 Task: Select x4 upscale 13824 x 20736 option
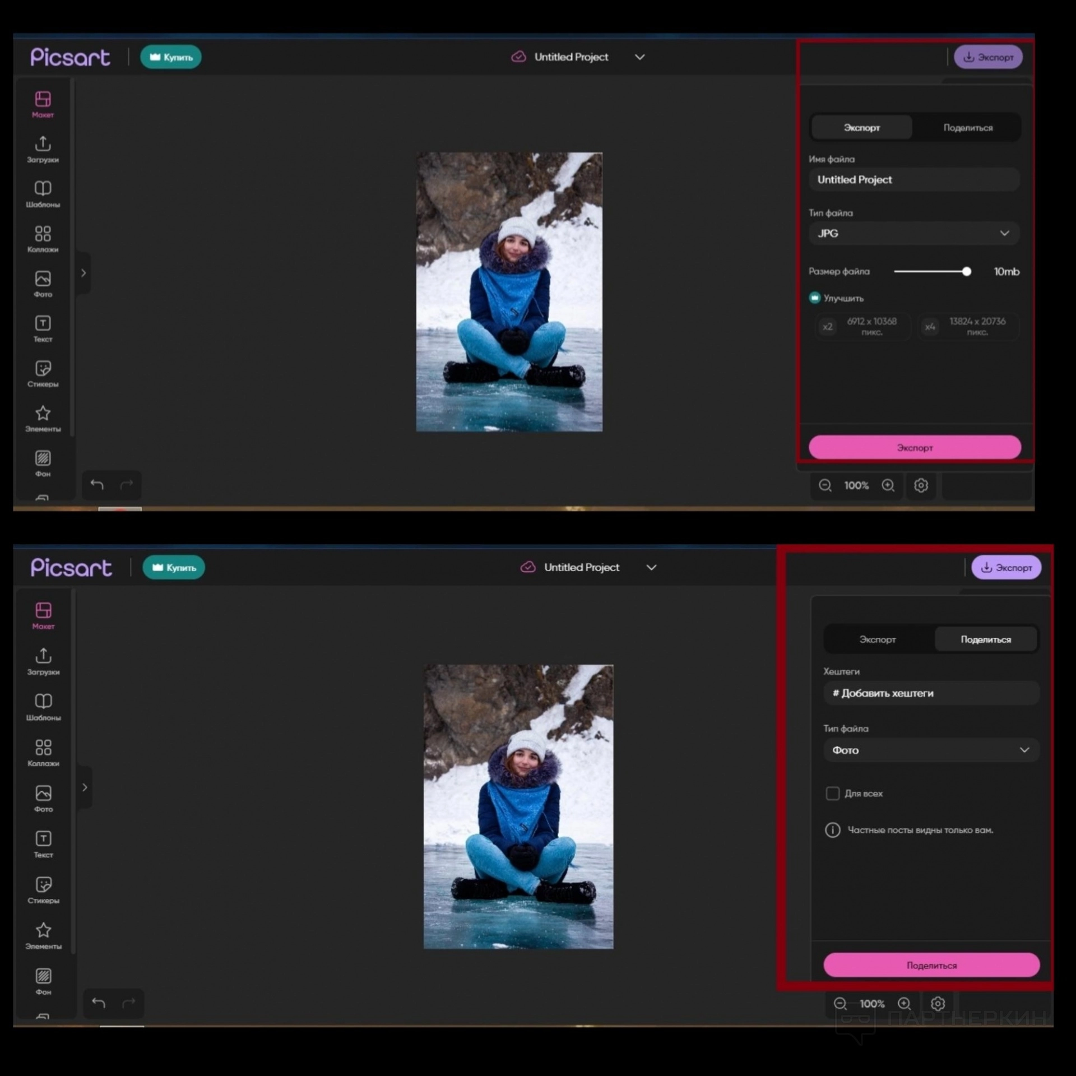(968, 326)
